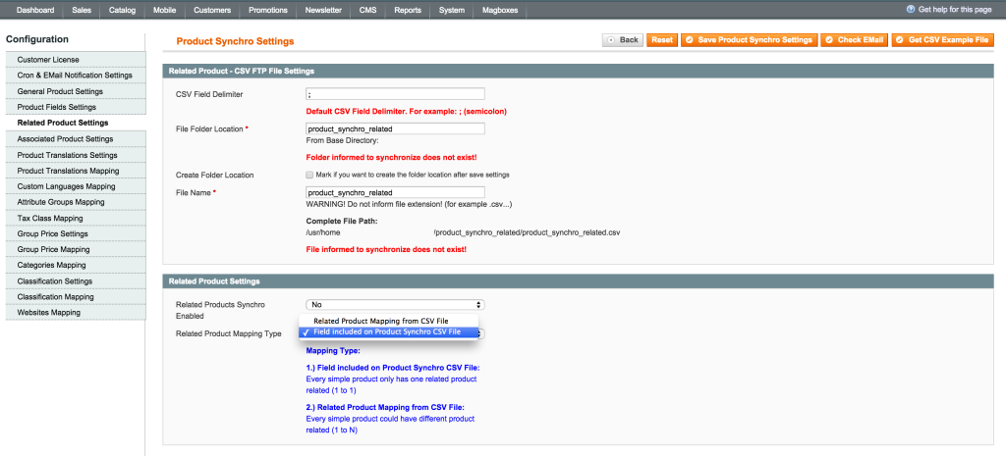This screenshot has width=1006, height=456.
Task: Open the Newsletter menu
Action: [x=323, y=10]
